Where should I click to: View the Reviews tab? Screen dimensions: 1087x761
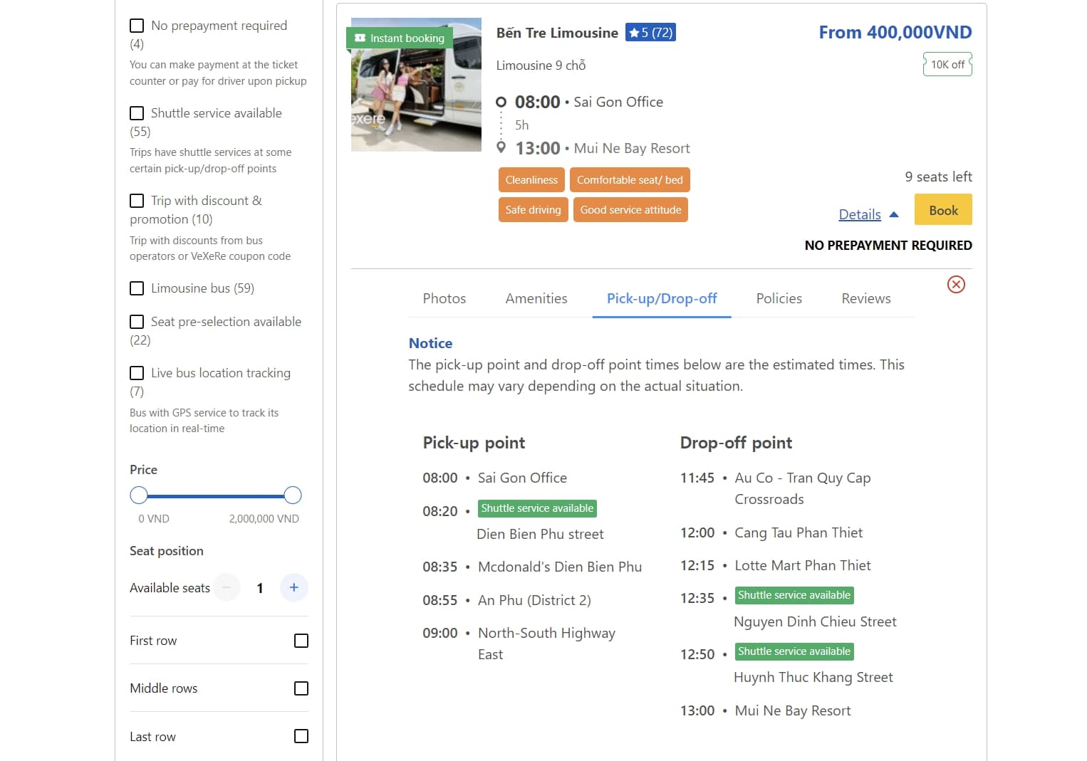point(865,298)
